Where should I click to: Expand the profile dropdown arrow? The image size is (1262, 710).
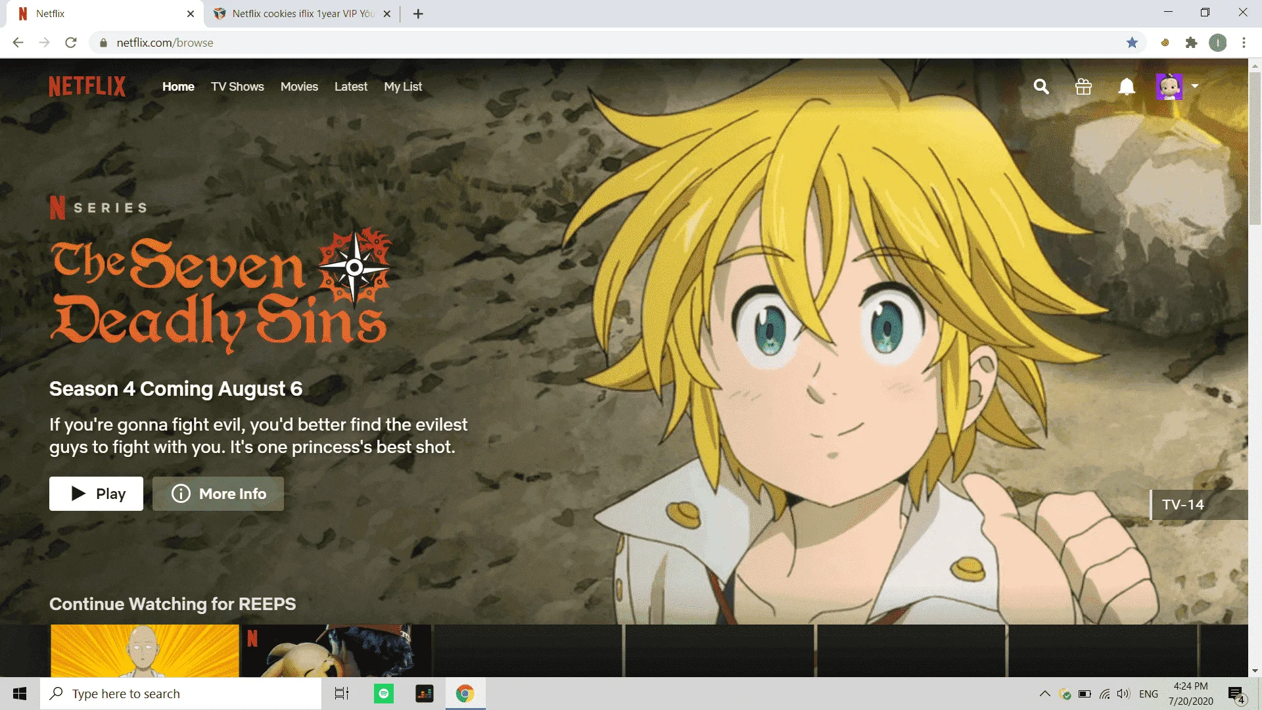tap(1195, 86)
